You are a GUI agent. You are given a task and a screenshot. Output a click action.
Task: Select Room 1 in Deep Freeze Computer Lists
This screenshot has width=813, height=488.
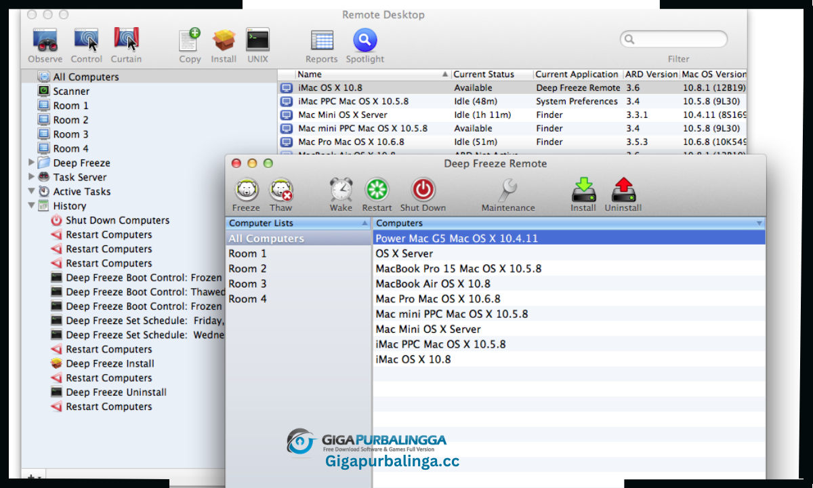pos(299,253)
